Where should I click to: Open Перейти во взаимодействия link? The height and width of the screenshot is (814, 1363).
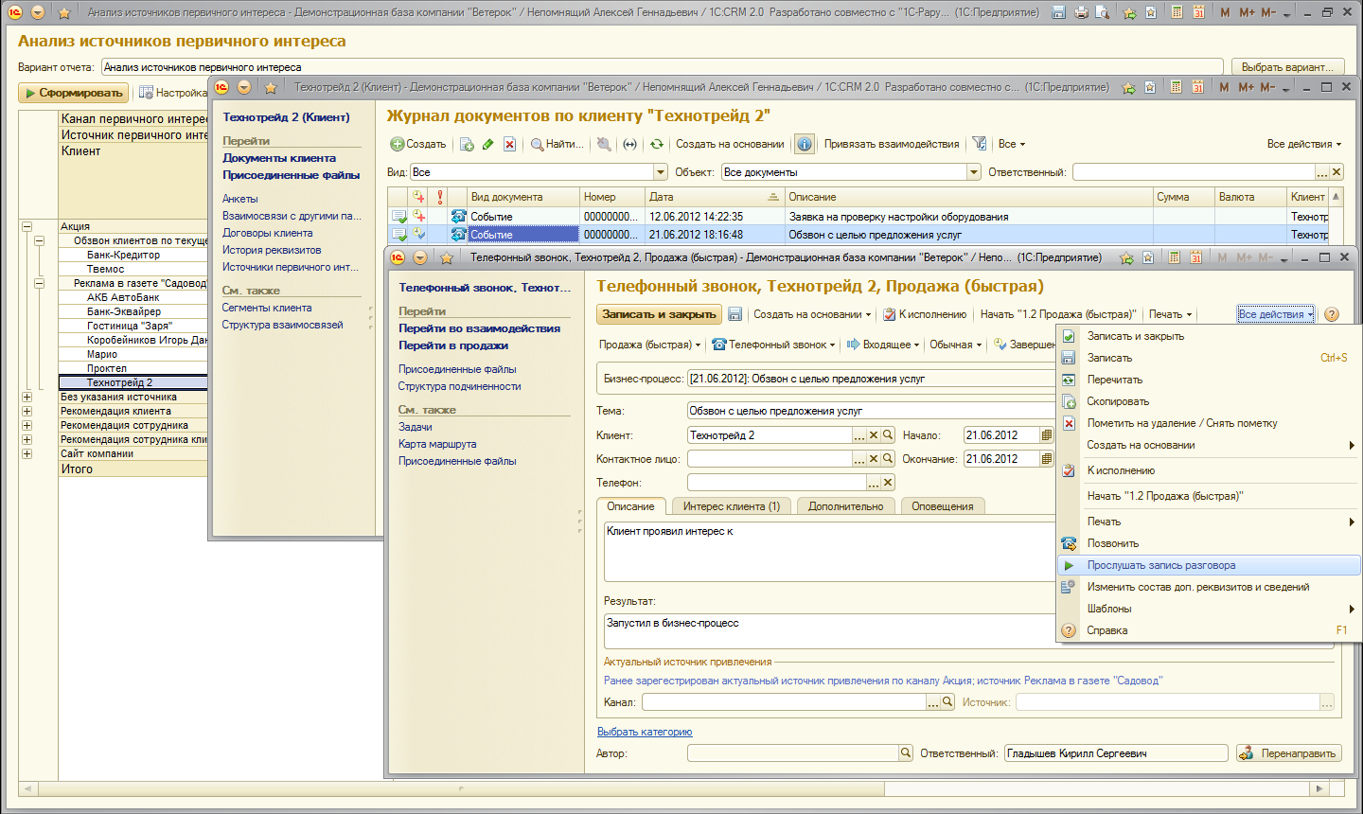[x=479, y=328]
